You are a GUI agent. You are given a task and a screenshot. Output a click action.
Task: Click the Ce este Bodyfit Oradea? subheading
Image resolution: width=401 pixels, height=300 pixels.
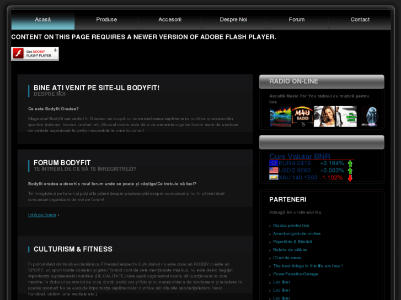pyautogui.click(x=53, y=109)
